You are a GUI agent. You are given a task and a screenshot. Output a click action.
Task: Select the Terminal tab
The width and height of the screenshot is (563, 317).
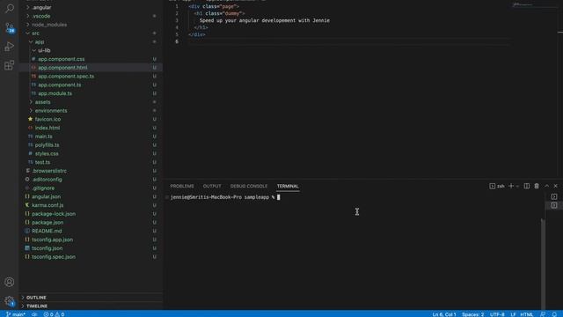point(288,186)
